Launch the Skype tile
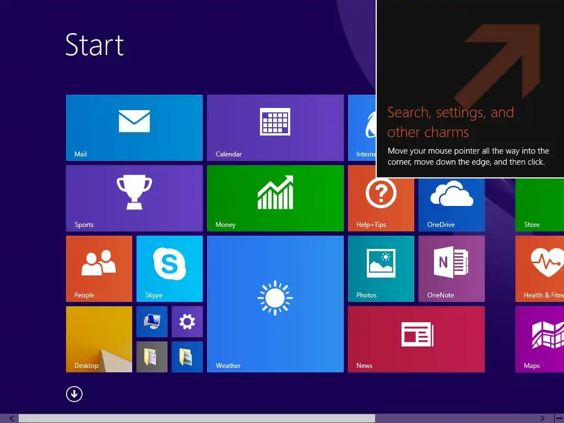 coord(170,269)
